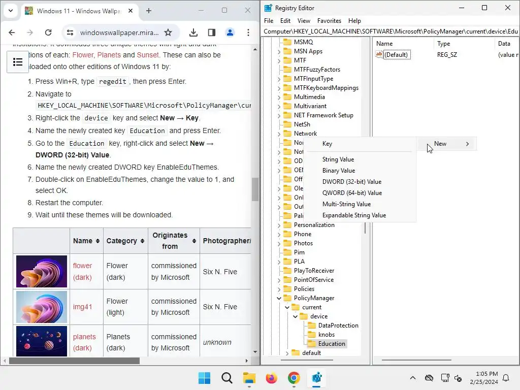Click the img41 flower light thumbnail
The height and width of the screenshot is (390, 520).
click(42, 307)
